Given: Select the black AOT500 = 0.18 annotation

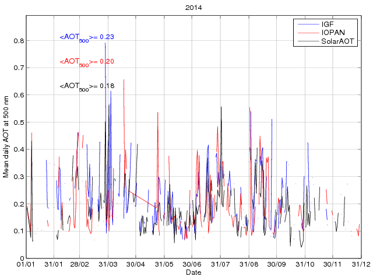Looking at the screenshot, I should 87,86.
